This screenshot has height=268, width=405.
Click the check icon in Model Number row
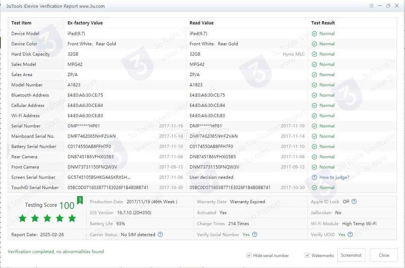pyautogui.click(x=314, y=85)
